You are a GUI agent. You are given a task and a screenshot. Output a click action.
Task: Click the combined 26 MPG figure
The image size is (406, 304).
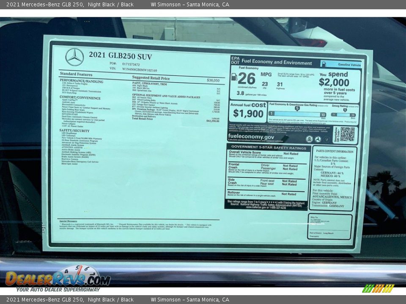[247, 79]
